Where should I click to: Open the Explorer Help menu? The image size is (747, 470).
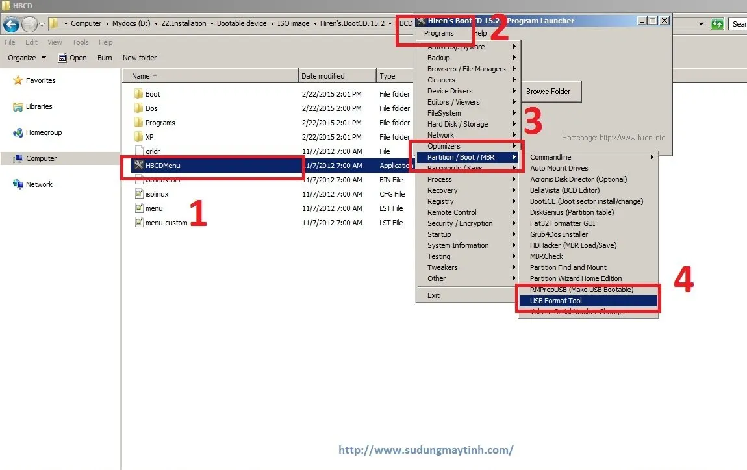click(106, 42)
